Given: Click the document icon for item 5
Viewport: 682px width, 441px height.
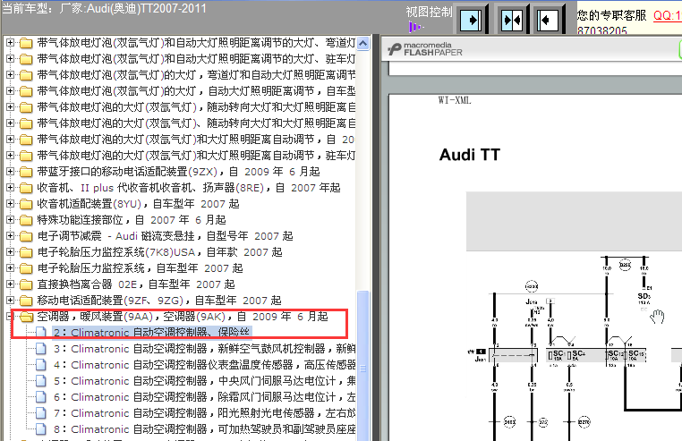Looking at the screenshot, I should click(41, 381).
